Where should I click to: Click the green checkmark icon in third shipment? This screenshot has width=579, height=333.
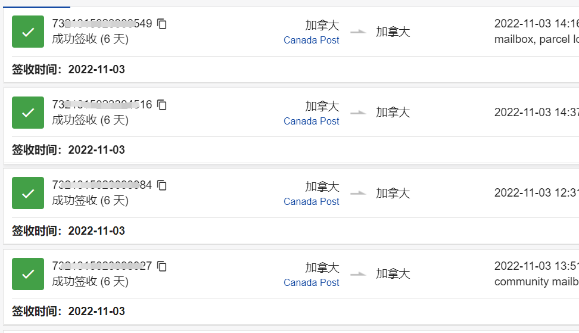coord(28,193)
